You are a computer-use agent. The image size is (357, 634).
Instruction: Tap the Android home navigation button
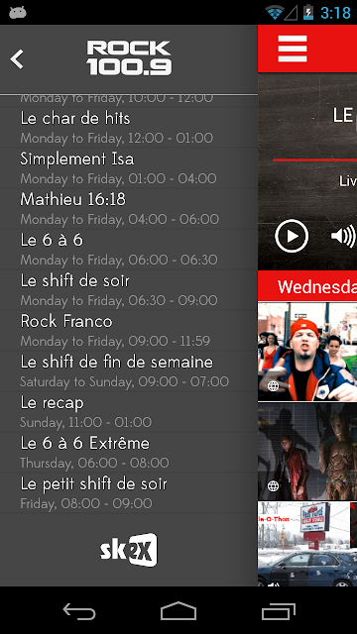pos(178,610)
